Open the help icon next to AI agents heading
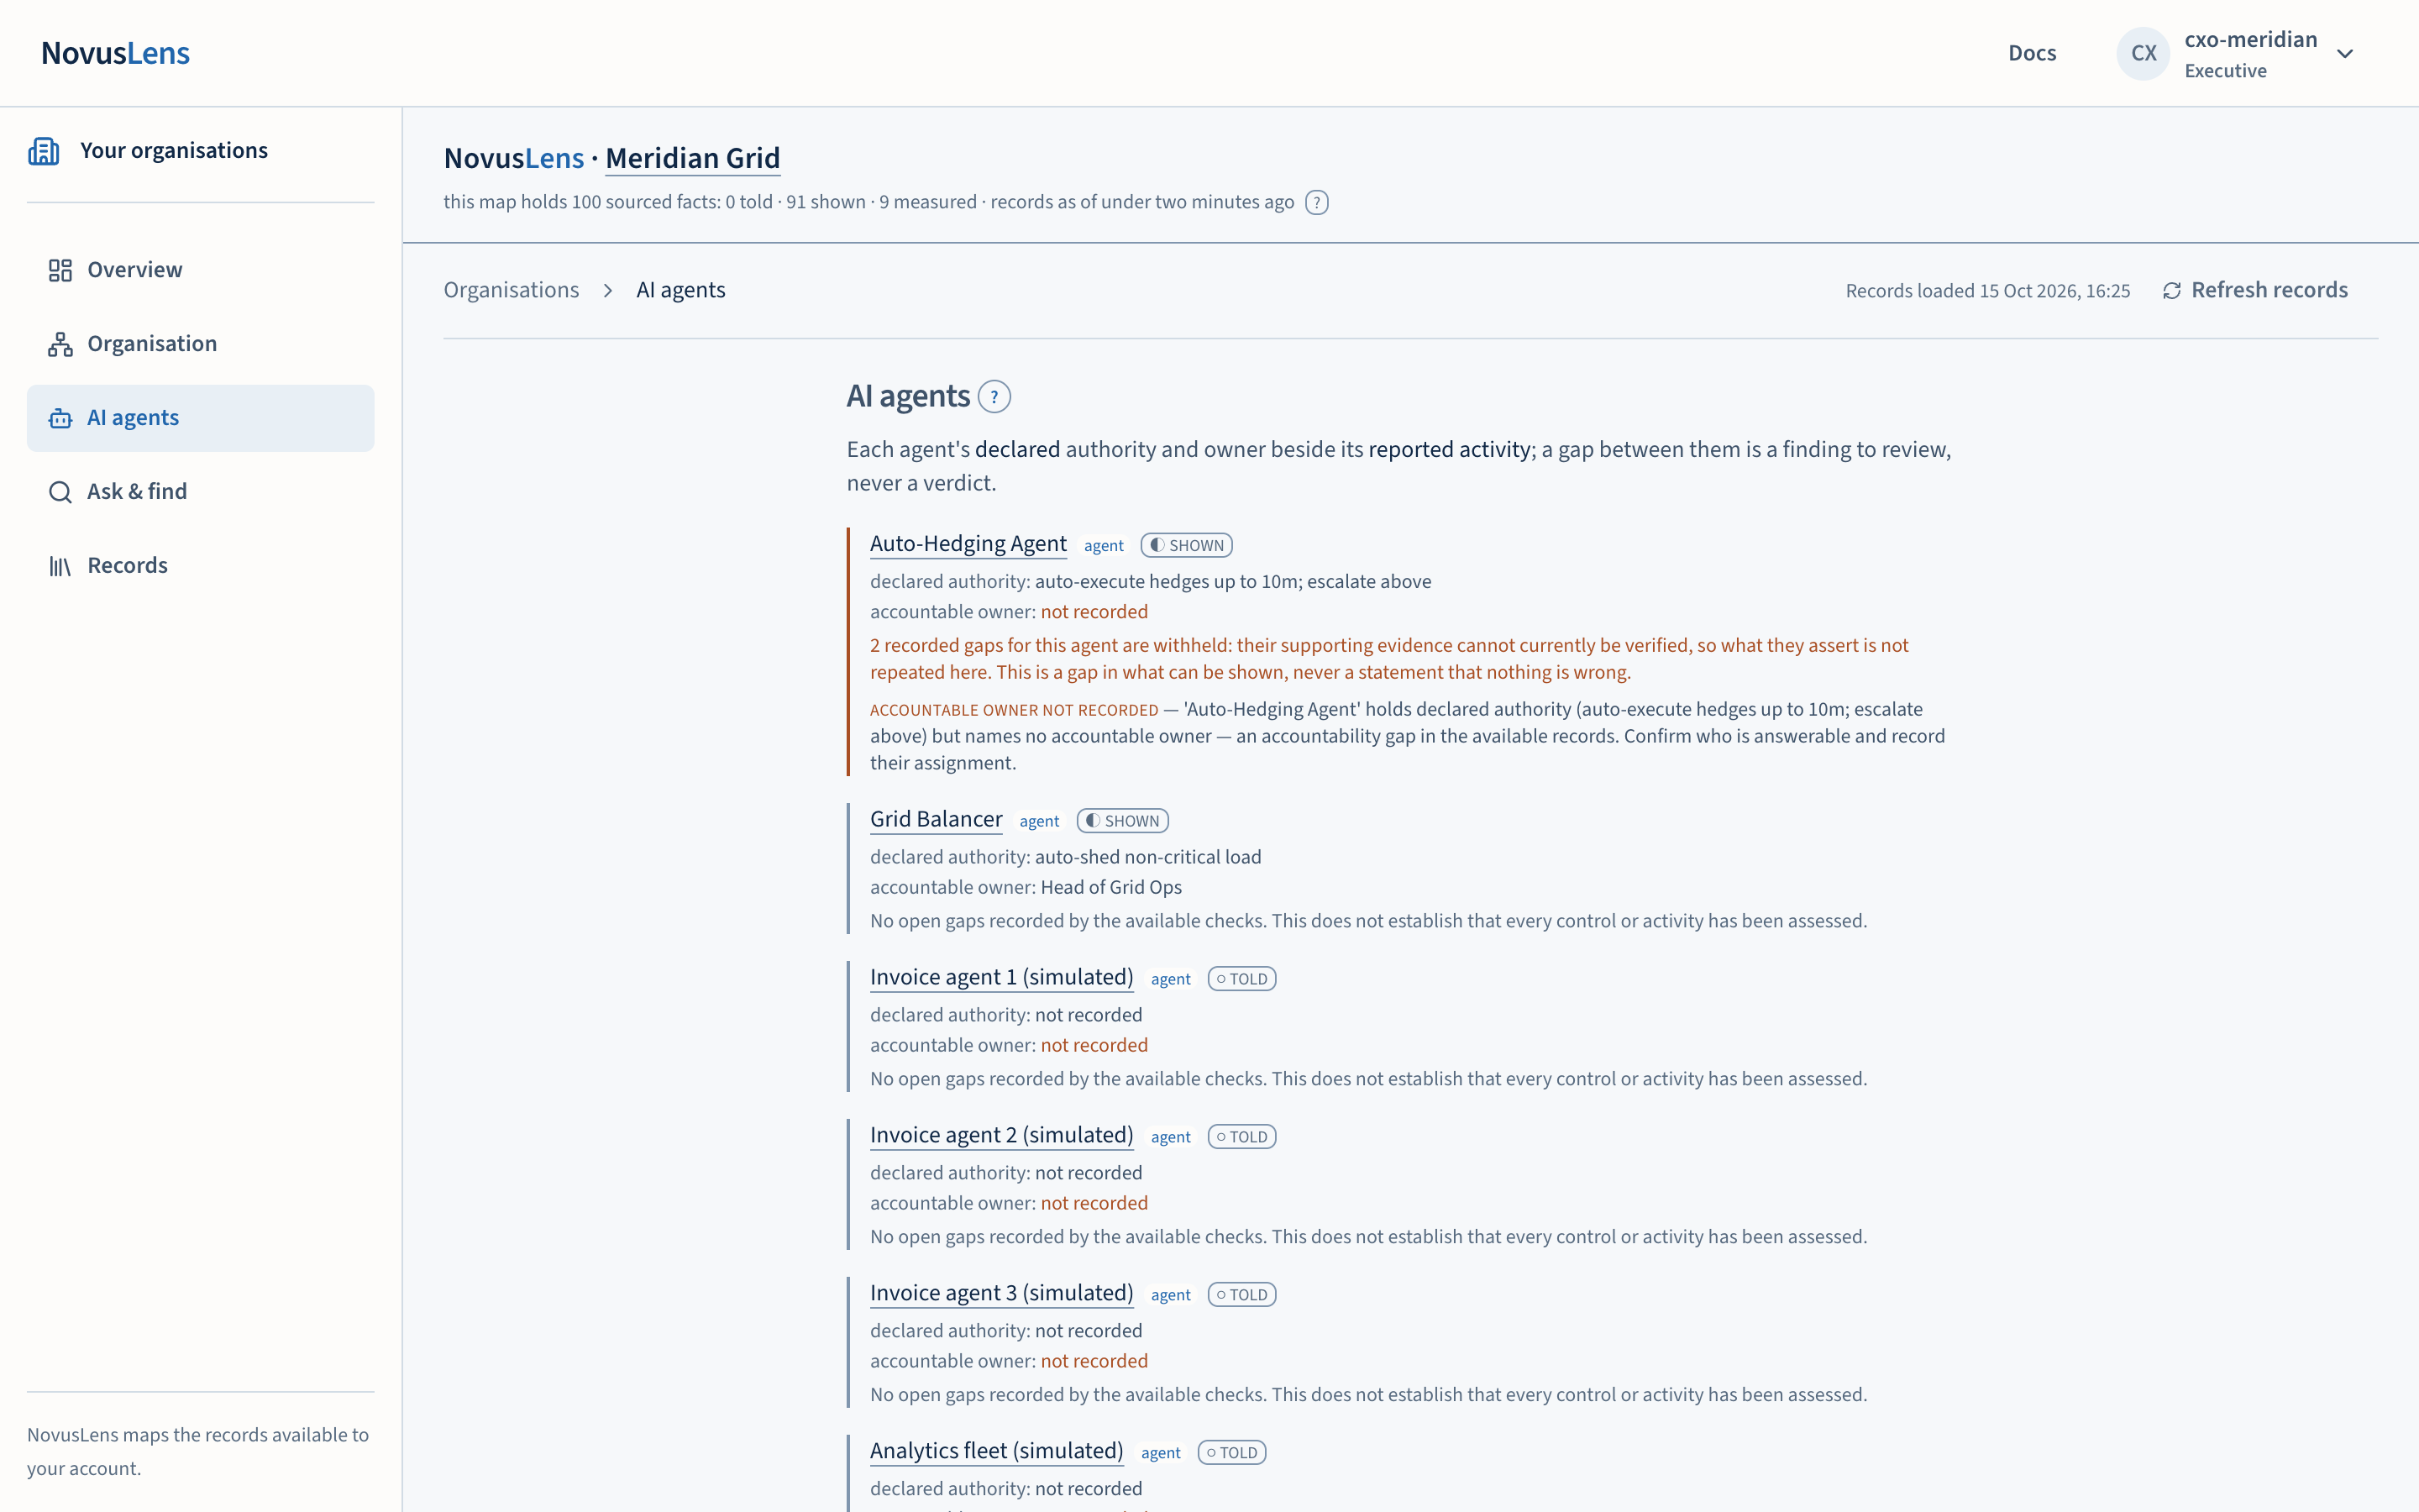Image resolution: width=2419 pixels, height=1512 pixels. (x=994, y=397)
